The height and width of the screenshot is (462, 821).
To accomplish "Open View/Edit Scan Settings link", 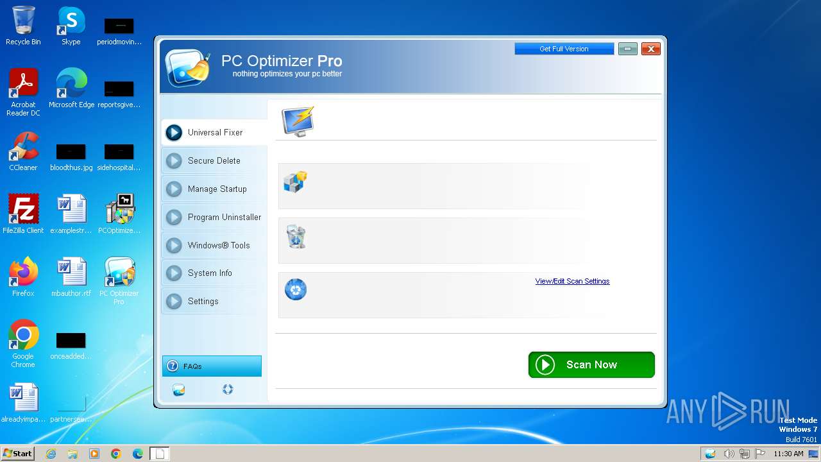I will tap(572, 281).
